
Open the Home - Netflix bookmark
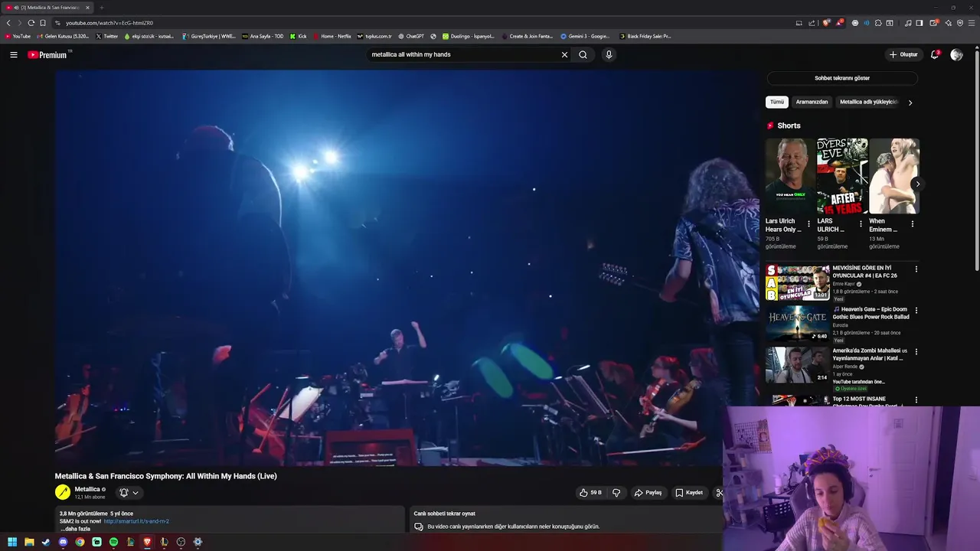click(x=332, y=36)
